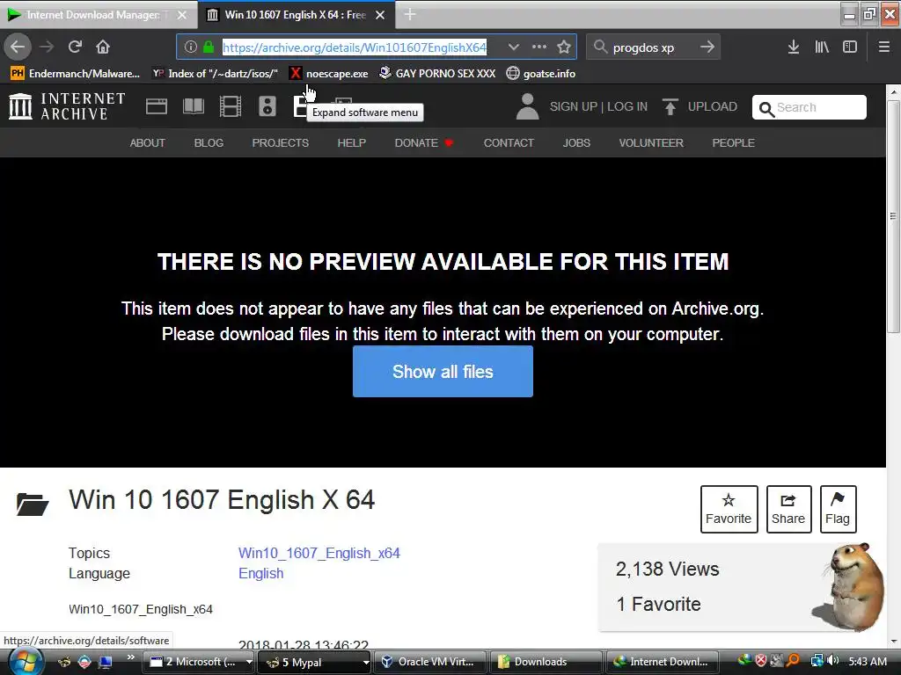Reload the page with the refresh icon
Image resolution: width=901 pixels, height=675 pixels.
coord(76,47)
